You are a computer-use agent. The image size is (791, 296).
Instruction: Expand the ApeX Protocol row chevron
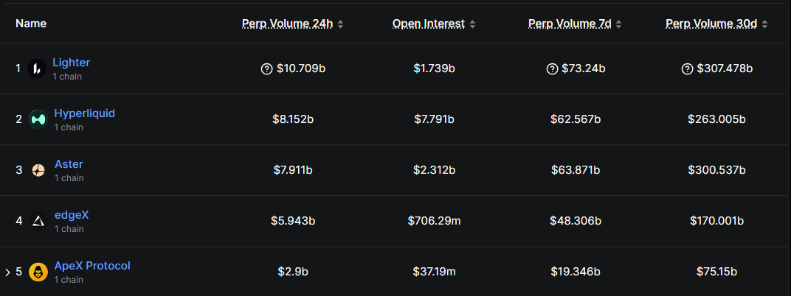pos(7,272)
